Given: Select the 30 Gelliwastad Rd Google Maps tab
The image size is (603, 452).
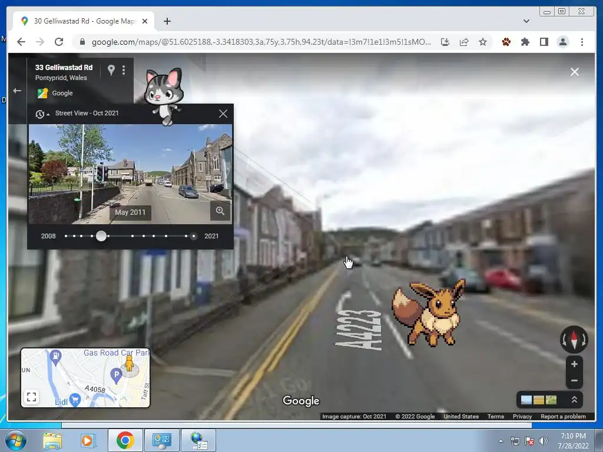Looking at the screenshot, I should (84, 21).
